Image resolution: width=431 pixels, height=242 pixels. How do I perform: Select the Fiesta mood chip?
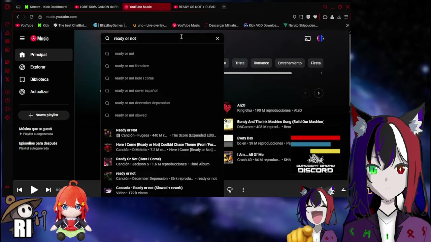click(x=316, y=63)
